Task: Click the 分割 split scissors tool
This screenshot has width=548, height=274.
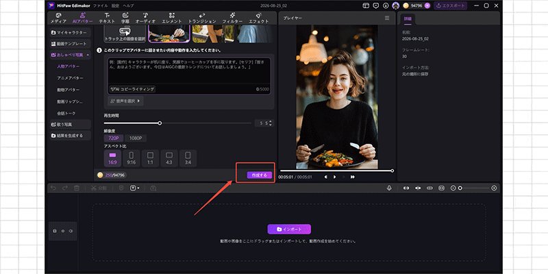Action: [x=99, y=188]
